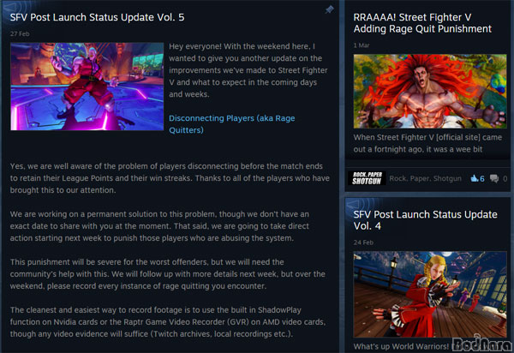Open the Disconnecting Players (aka Rage Quitters) link
The width and height of the screenshot is (514, 353).
(x=232, y=124)
